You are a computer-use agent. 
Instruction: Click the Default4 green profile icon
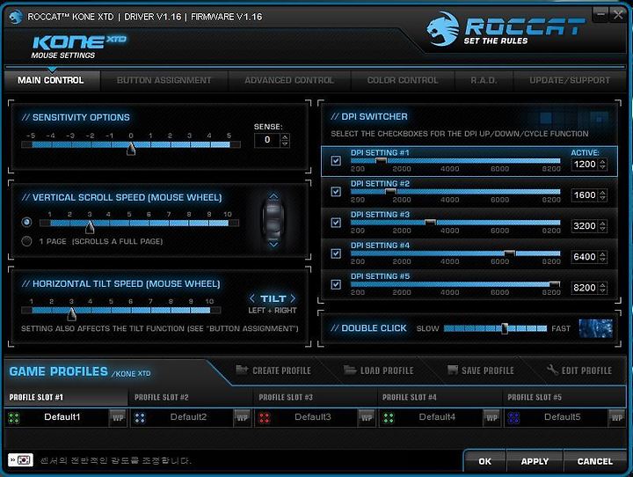pyautogui.click(x=389, y=417)
